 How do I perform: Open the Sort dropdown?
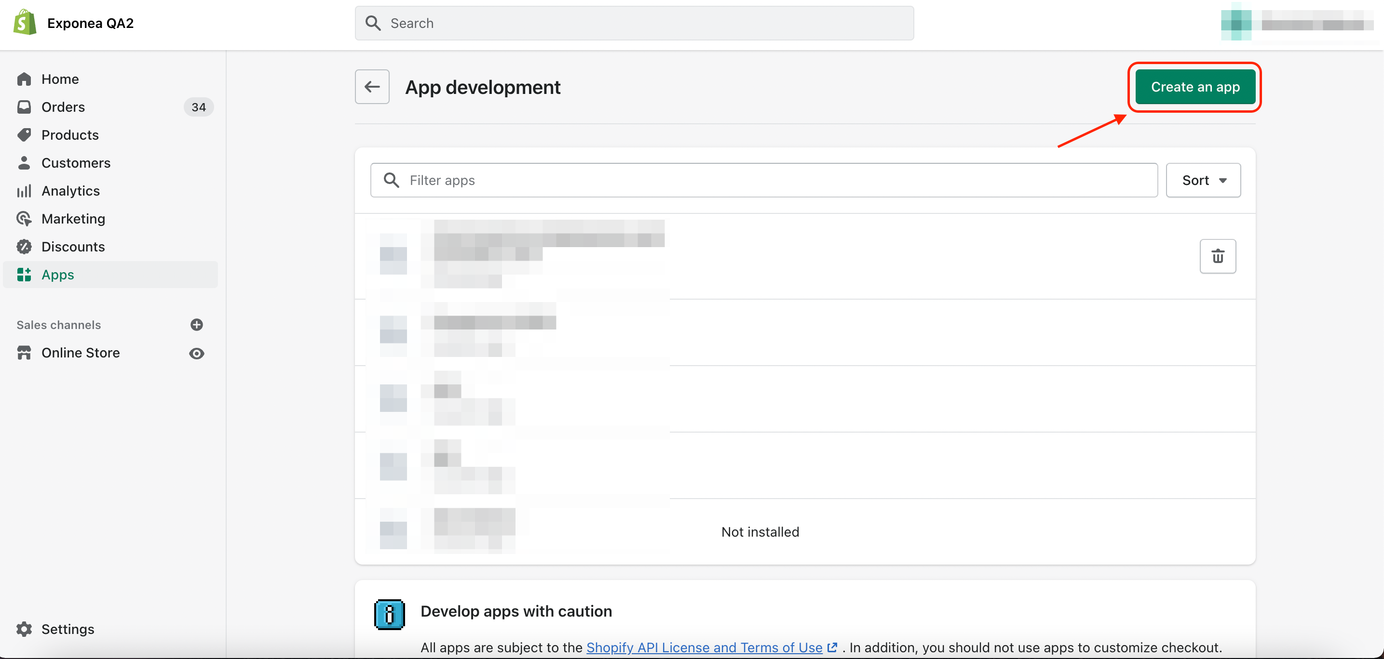[1203, 180]
